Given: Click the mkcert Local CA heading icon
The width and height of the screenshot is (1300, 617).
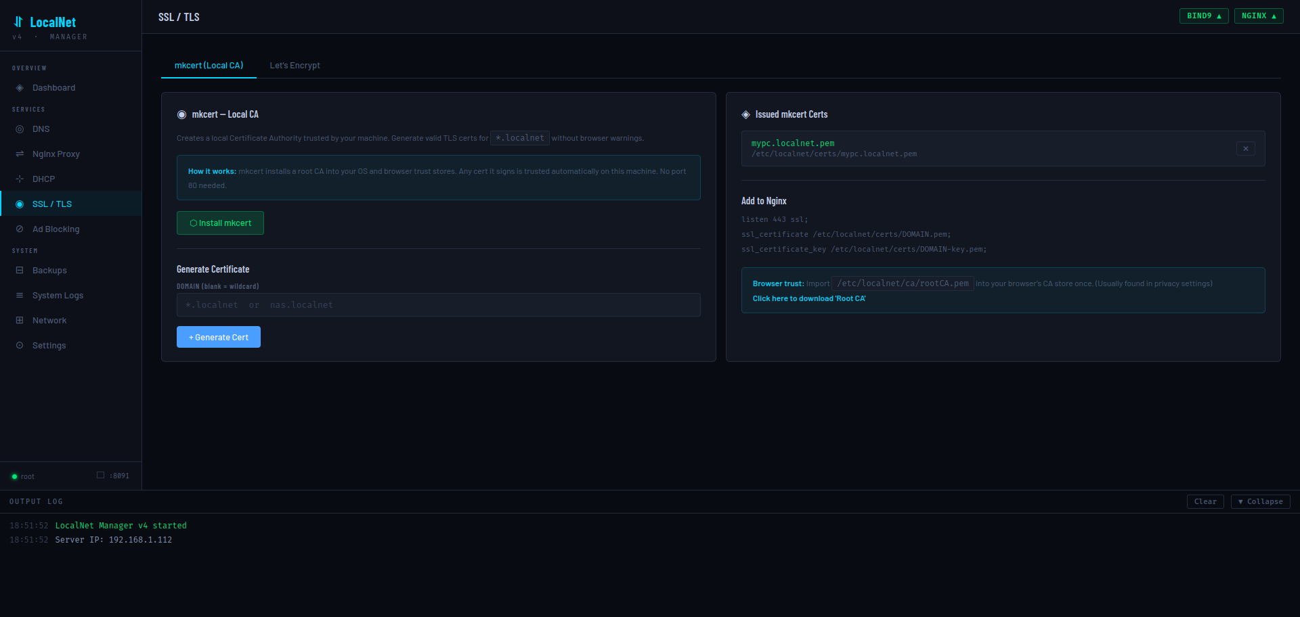Looking at the screenshot, I should pos(181,115).
